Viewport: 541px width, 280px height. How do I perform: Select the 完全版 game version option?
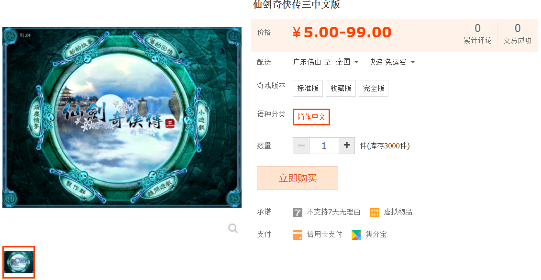pyautogui.click(x=374, y=89)
